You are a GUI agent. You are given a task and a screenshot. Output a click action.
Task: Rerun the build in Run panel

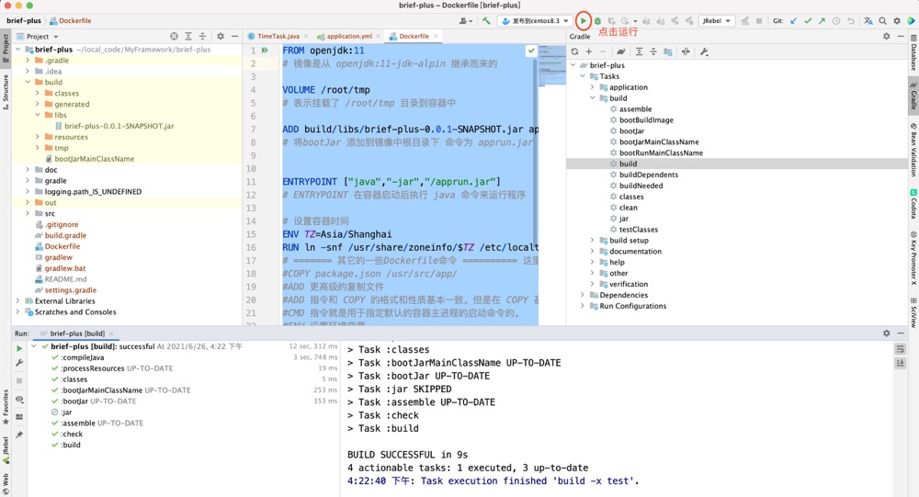coord(19,348)
